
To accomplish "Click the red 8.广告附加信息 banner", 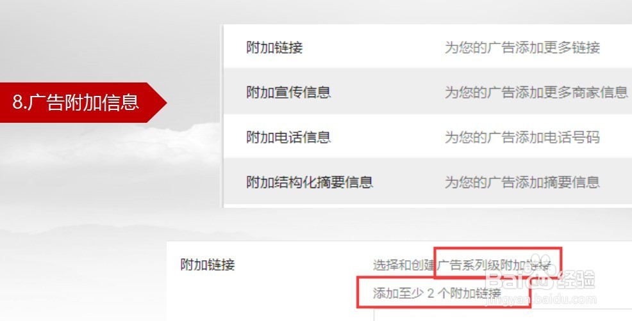I will (83, 102).
